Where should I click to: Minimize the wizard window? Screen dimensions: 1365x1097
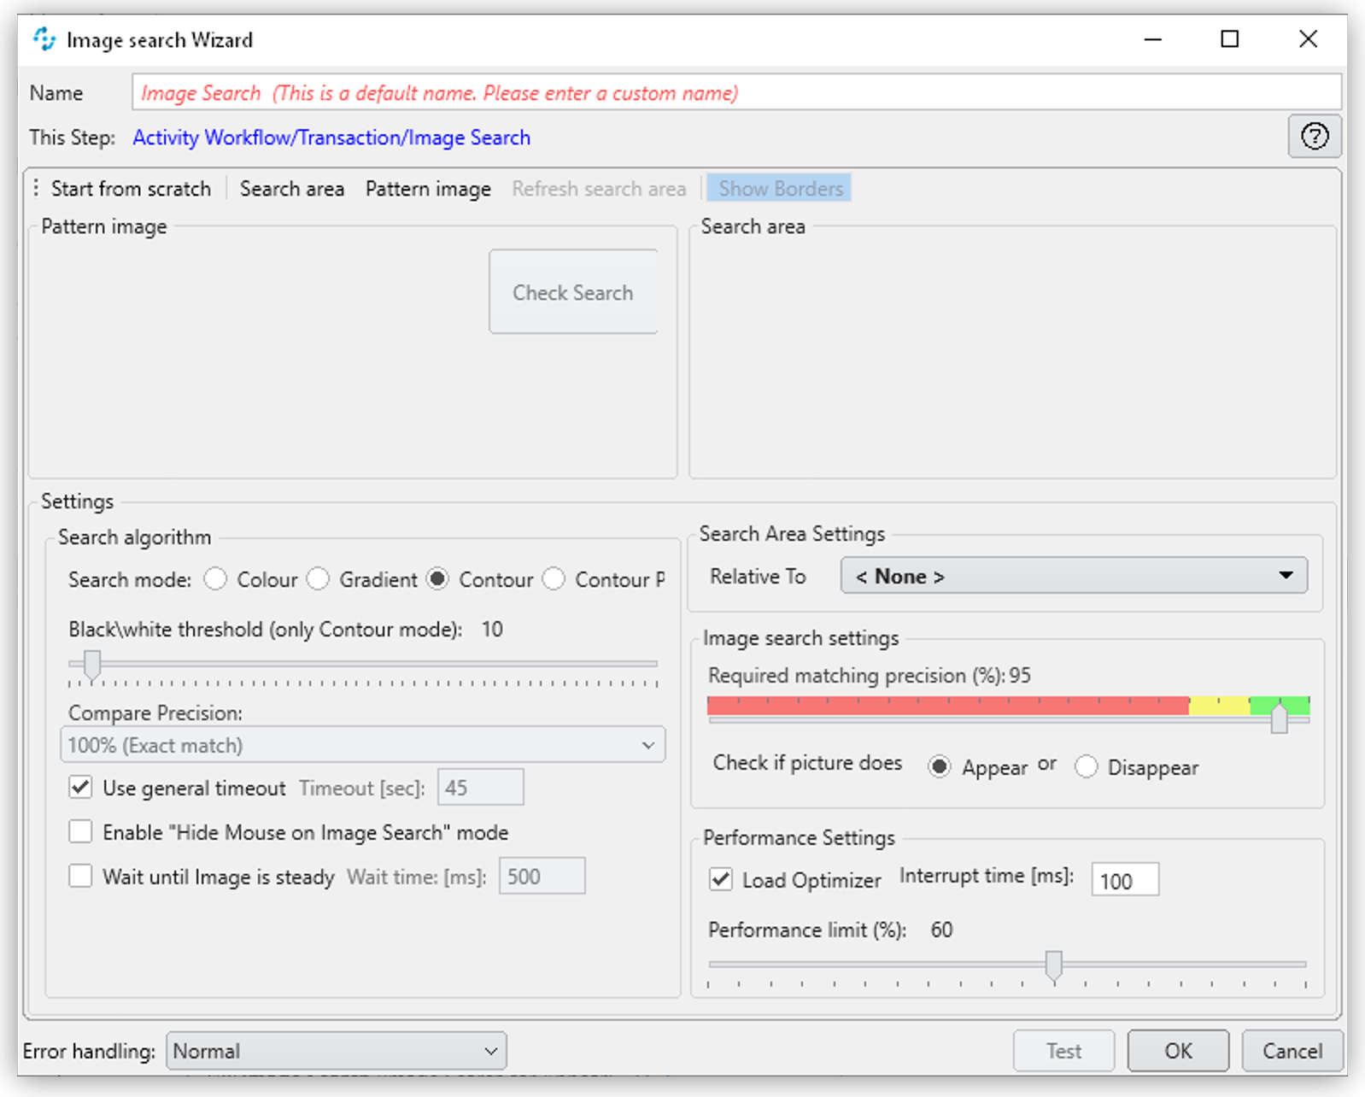pyautogui.click(x=1152, y=39)
